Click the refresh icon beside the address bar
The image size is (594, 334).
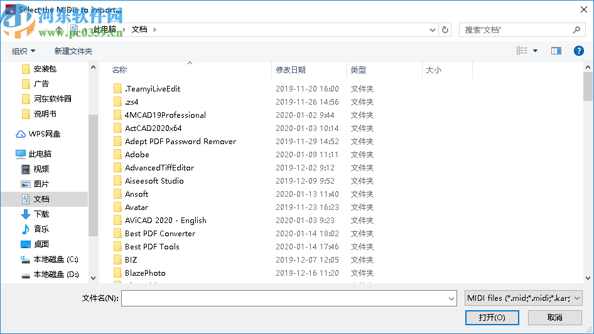click(x=445, y=29)
